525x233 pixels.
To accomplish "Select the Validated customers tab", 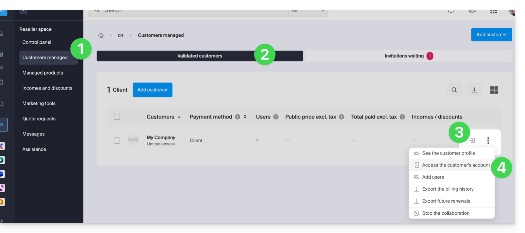I will [x=200, y=56].
